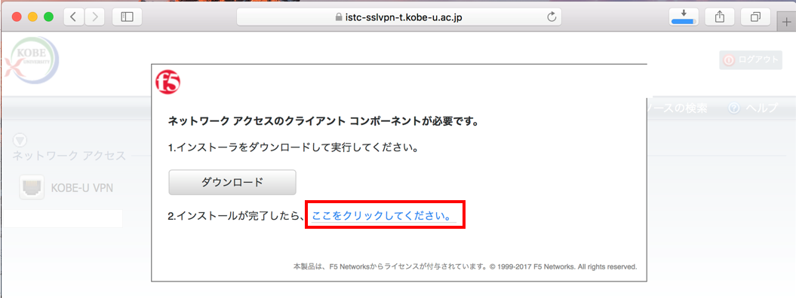This screenshot has width=796, height=298.
Task: Click the green fullscreen window button
Action: pos(49,17)
